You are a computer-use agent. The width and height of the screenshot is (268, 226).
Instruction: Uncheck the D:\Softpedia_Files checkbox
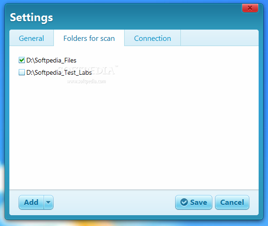pos(22,60)
